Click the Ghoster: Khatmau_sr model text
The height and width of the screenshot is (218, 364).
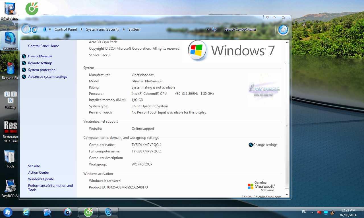tap(148, 81)
